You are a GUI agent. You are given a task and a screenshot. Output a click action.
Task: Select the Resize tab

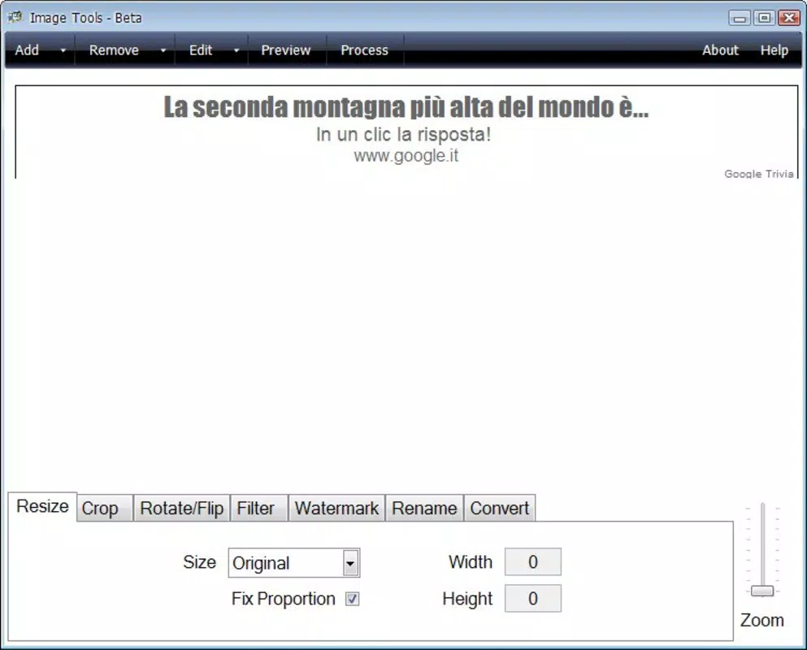tap(42, 506)
